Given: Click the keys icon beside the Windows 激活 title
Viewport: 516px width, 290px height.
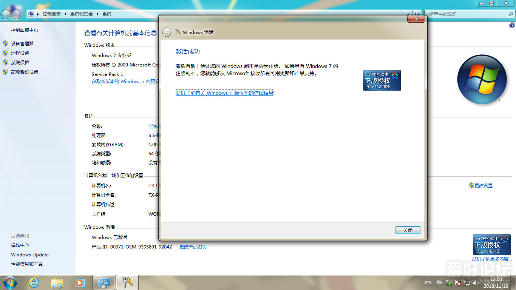Looking at the screenshot, I should click(178, 32).
